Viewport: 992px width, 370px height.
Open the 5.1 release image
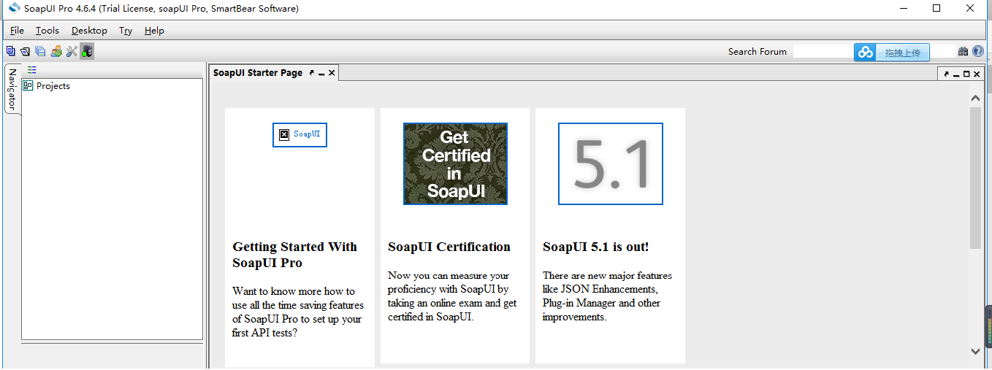point(611,163)
